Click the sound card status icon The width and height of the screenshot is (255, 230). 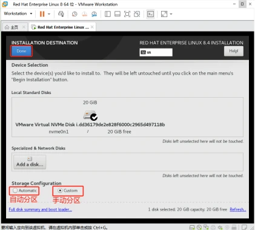coord(220,227)
